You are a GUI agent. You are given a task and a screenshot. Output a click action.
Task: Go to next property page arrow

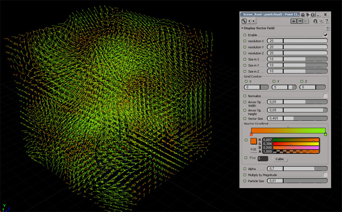coord(254,21)
